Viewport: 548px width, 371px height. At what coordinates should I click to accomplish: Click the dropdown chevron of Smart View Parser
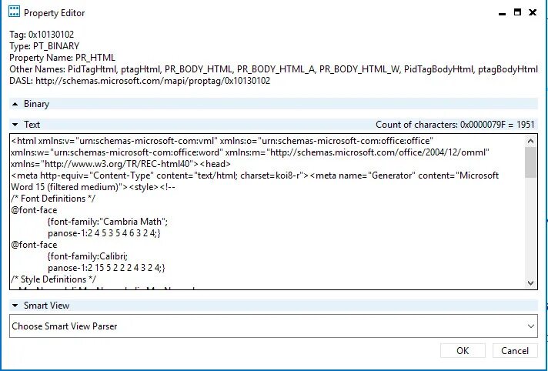(531, 326)
